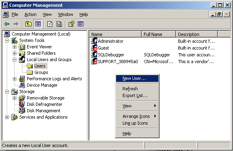
Task: Open the View submenu arrow in context menu
Action: coord(155,106)
